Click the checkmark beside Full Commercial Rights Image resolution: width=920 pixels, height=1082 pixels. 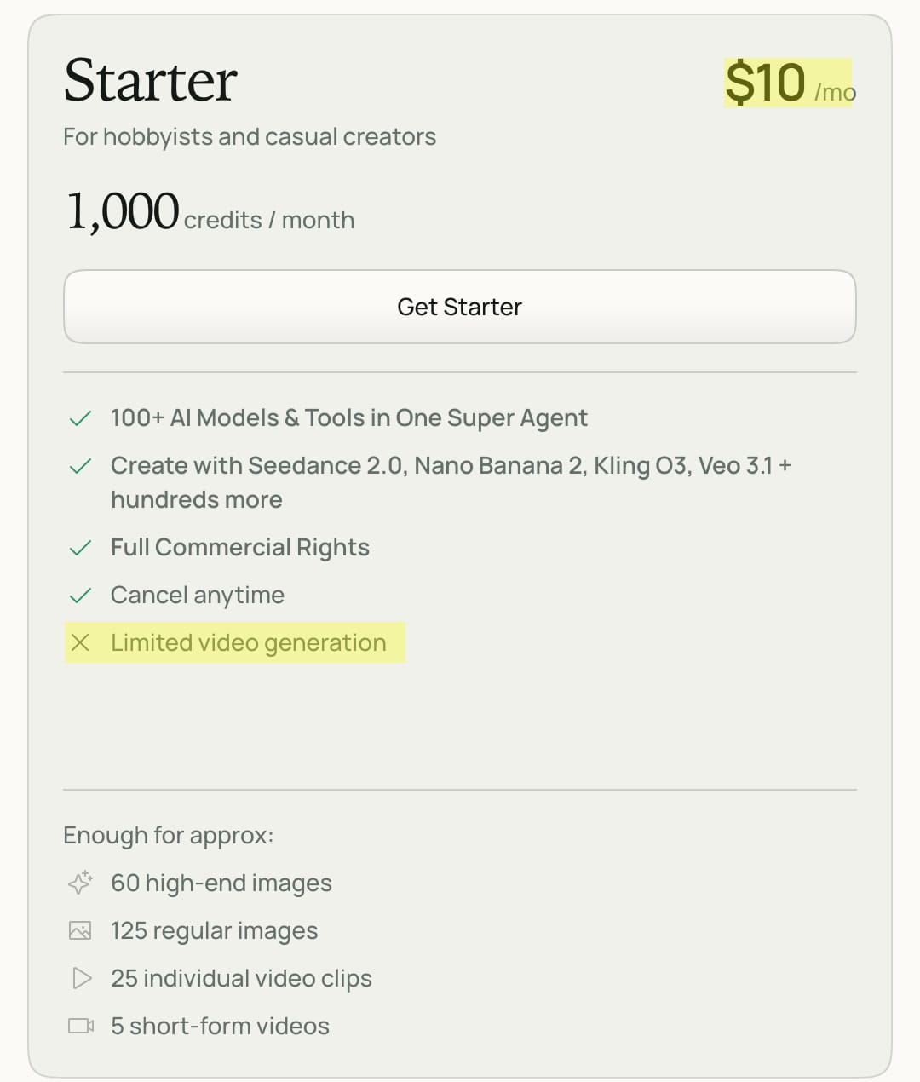[80, 548]
